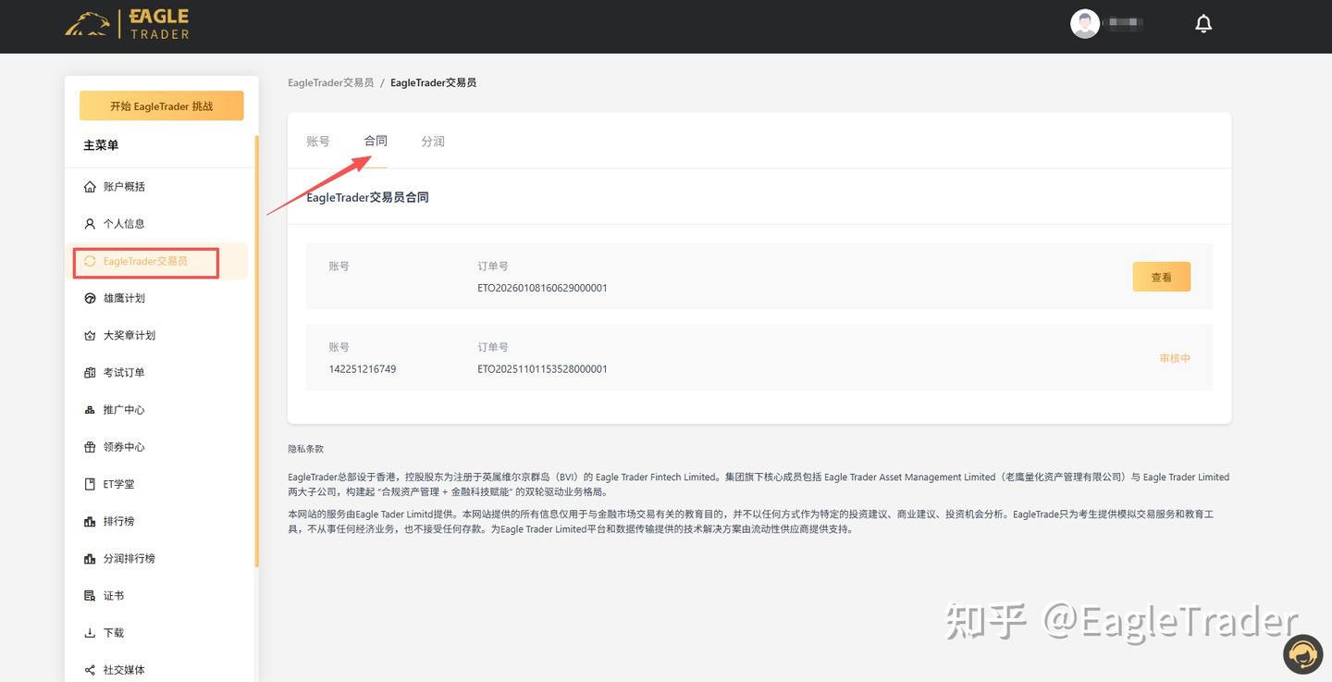Click the user avatar in top bar
Image resolution: width=1332 pixels, height=682 pixels.
(1083, 23)
